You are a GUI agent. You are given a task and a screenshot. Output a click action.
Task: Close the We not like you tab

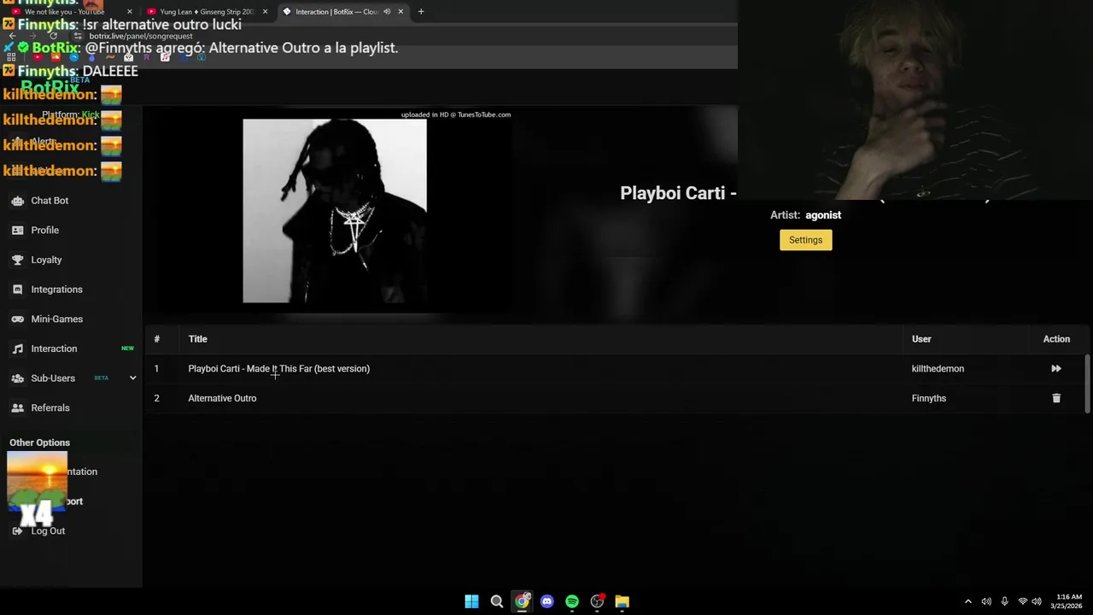pyautogui.click(x=130, y=12)
